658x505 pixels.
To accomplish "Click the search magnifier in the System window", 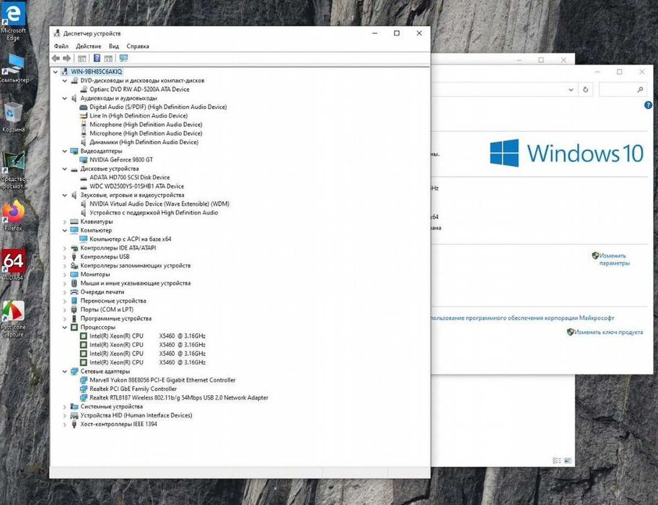I will point(640,89).
